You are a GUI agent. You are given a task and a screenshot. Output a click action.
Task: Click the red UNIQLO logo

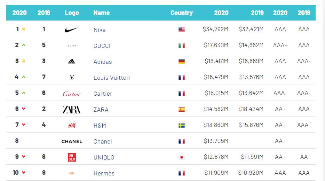[x=72, y=157]
